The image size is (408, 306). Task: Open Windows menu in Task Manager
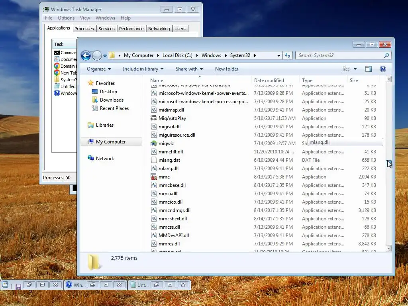[105, 18]
